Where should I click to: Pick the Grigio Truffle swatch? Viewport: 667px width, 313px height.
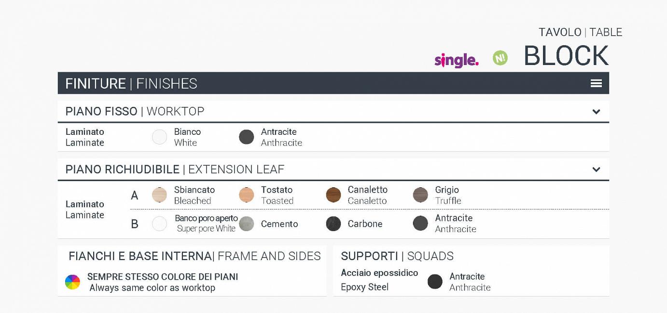click(420, 195)
